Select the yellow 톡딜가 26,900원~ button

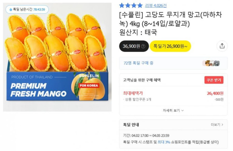[170, 46]
